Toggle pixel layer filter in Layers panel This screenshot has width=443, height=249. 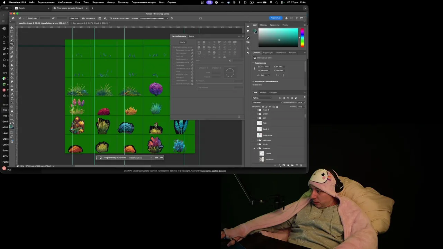[280, 98]
